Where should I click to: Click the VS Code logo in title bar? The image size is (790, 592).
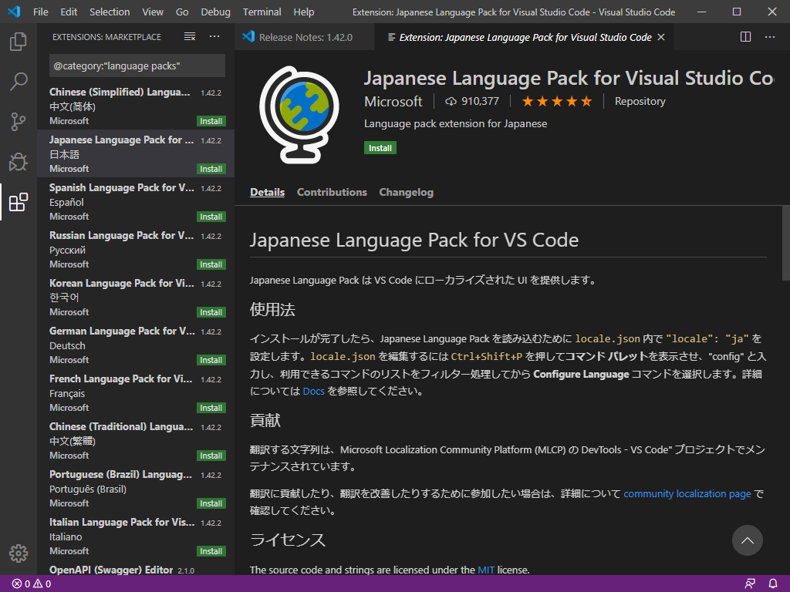pos(14,12)
